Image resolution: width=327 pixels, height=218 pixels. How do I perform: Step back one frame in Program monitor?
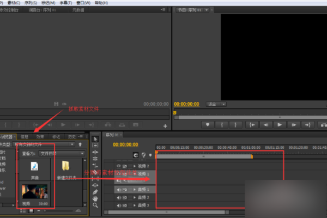[266, 125]
